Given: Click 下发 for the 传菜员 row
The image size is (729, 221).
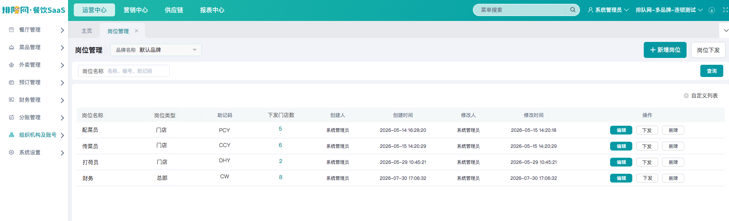Looking at the screenshot, I should [x=647, y=146].
